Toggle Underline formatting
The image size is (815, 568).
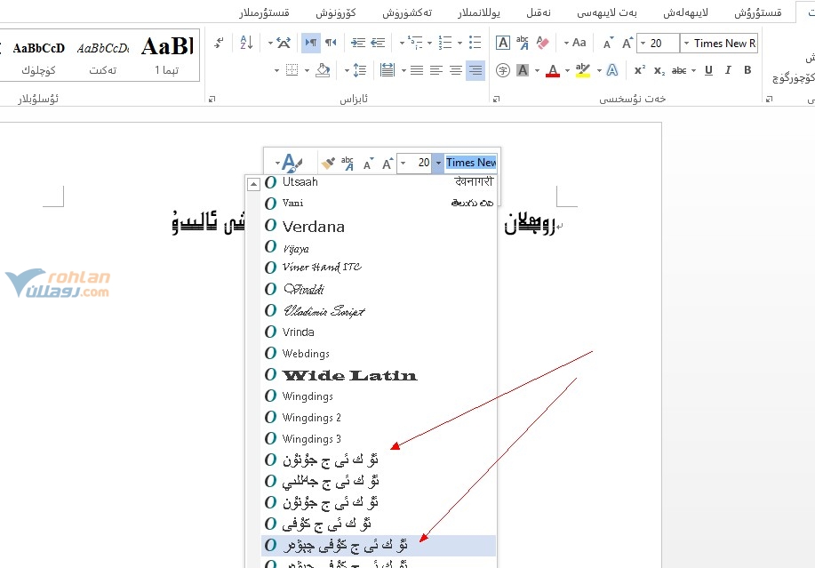point(708,70)
